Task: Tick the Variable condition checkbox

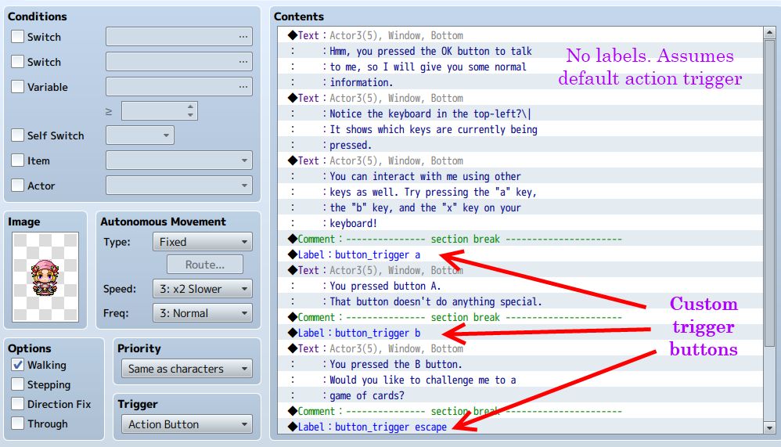Action: click(x=17, y=86)
